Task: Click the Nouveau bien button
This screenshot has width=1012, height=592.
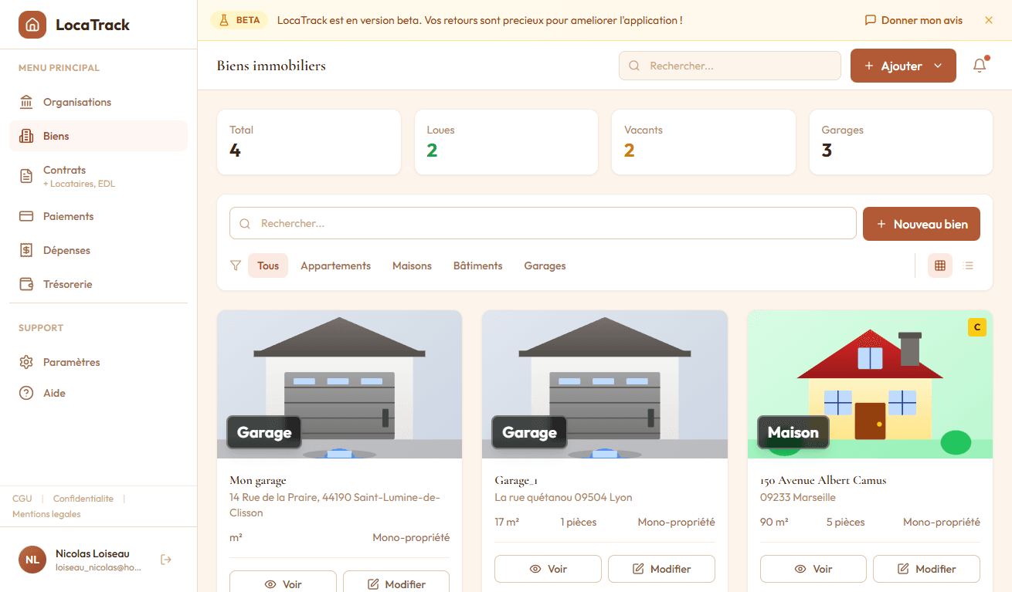Action: (x=922, y=224)
